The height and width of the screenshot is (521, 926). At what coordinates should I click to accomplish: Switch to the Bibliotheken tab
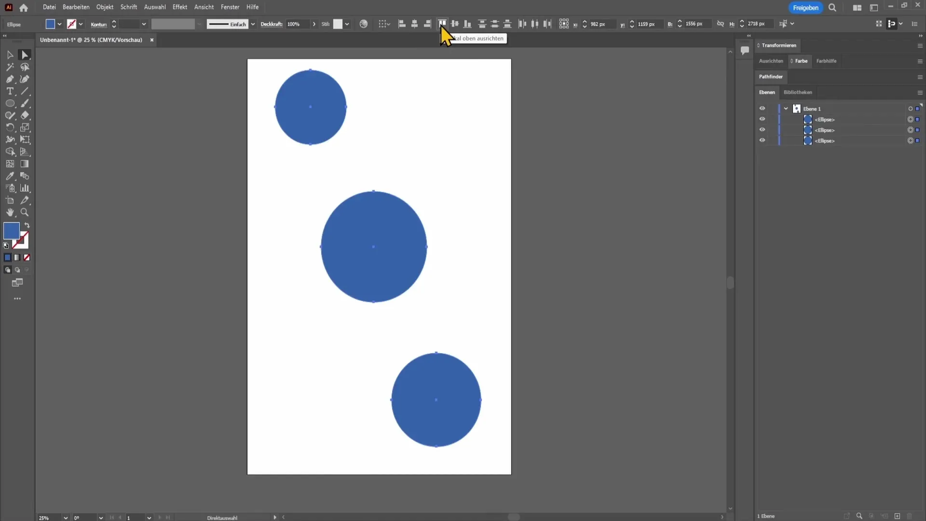(798, 92)
